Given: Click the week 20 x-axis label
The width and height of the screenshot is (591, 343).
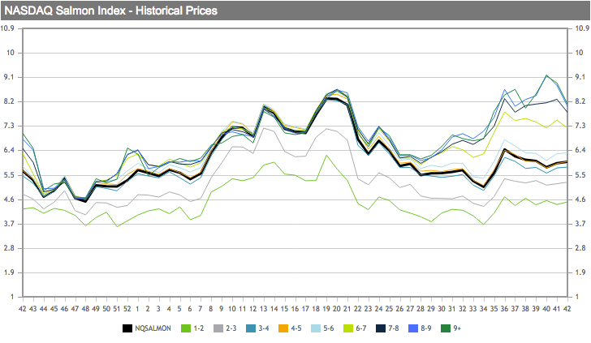Looking at the screenshot, I should [x=337, y=309].
